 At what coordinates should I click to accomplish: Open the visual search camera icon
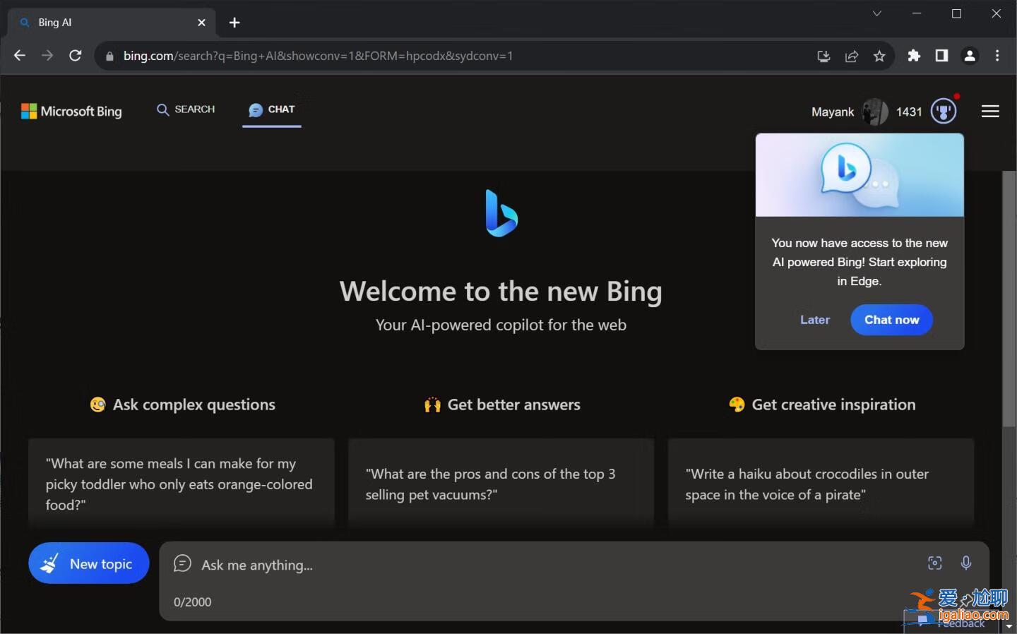pyautogui.click(x=934, y=563)
